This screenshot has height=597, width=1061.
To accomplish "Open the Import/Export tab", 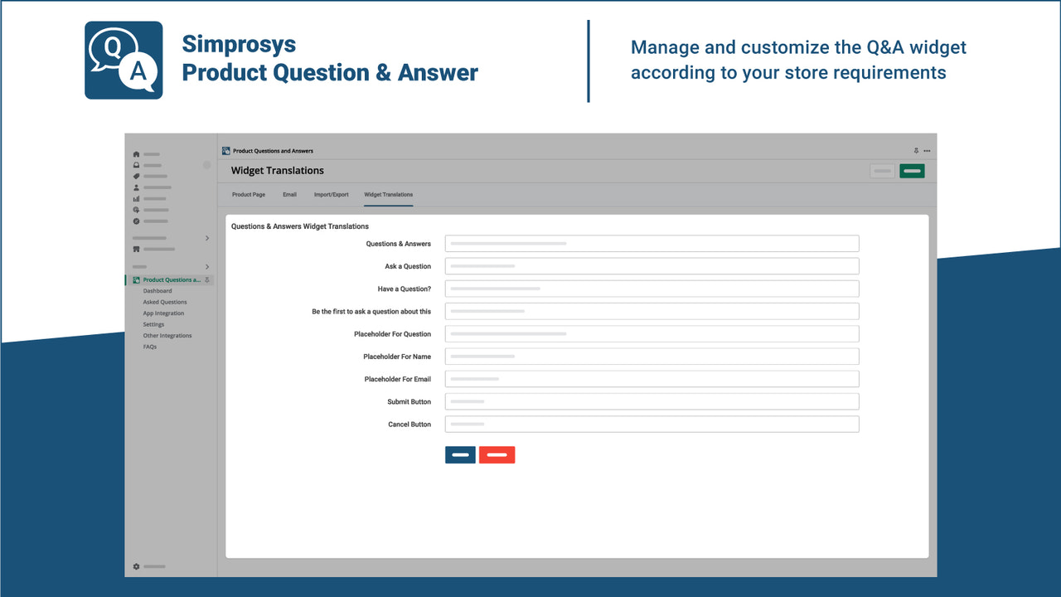I will [x=331, y=194].
